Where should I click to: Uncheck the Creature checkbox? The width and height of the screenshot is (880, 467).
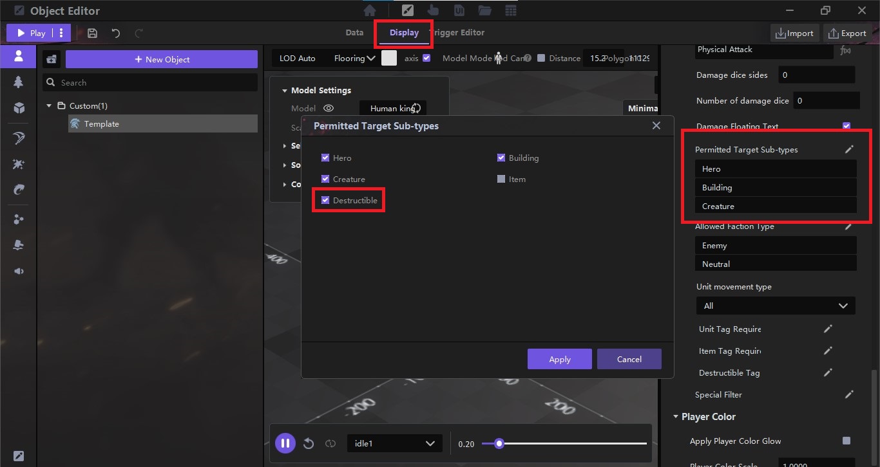point(325,179)
